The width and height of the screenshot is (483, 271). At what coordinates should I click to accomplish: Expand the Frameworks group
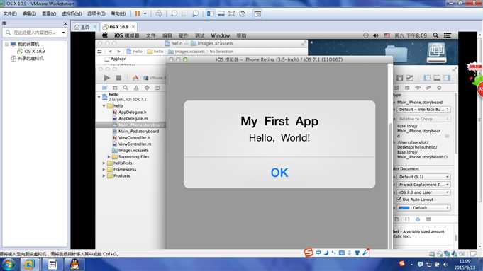click(104, 170)
